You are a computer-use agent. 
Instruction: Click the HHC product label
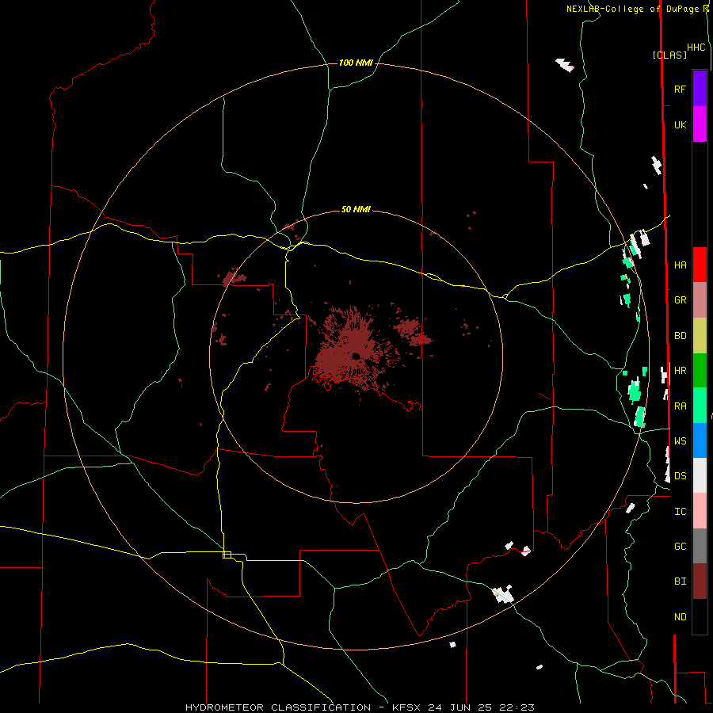(696, 48)
